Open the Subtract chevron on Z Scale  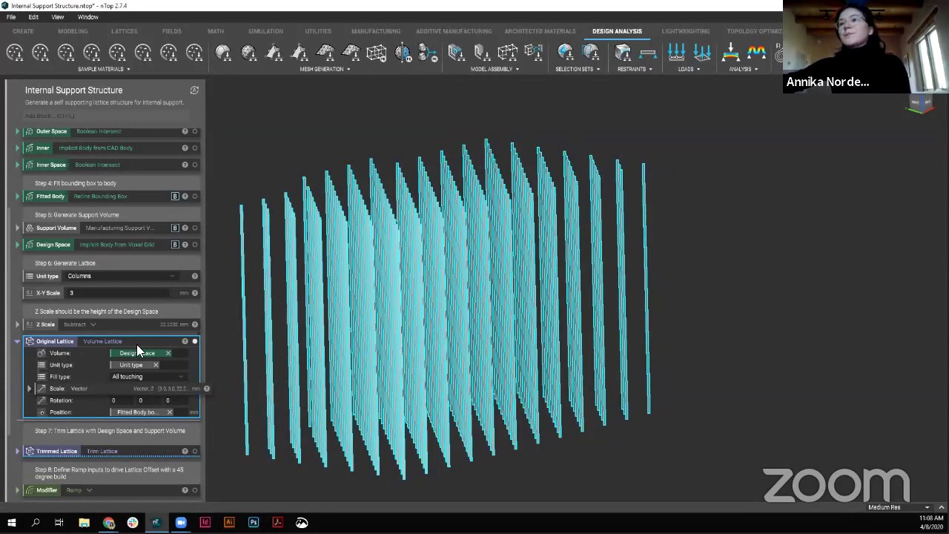[x=93, y=325]
